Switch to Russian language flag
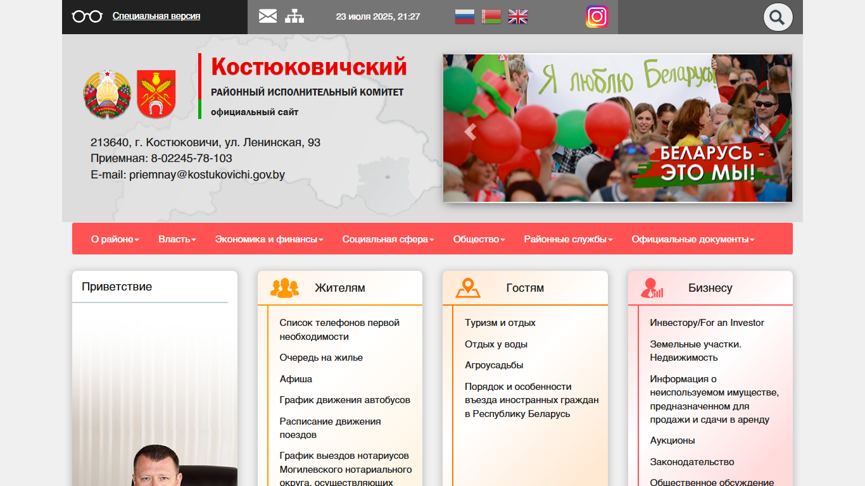865x486 pixels. (465, 16)
